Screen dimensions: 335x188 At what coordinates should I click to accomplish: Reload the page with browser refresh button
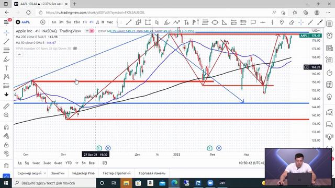pos(28,13)
